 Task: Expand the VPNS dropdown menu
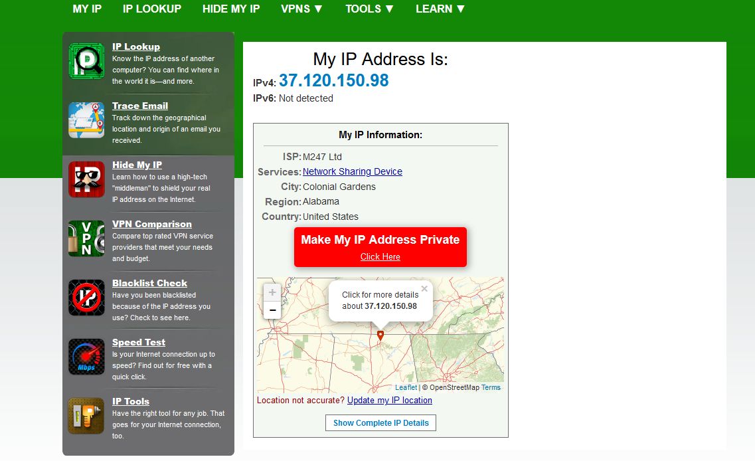302,9
